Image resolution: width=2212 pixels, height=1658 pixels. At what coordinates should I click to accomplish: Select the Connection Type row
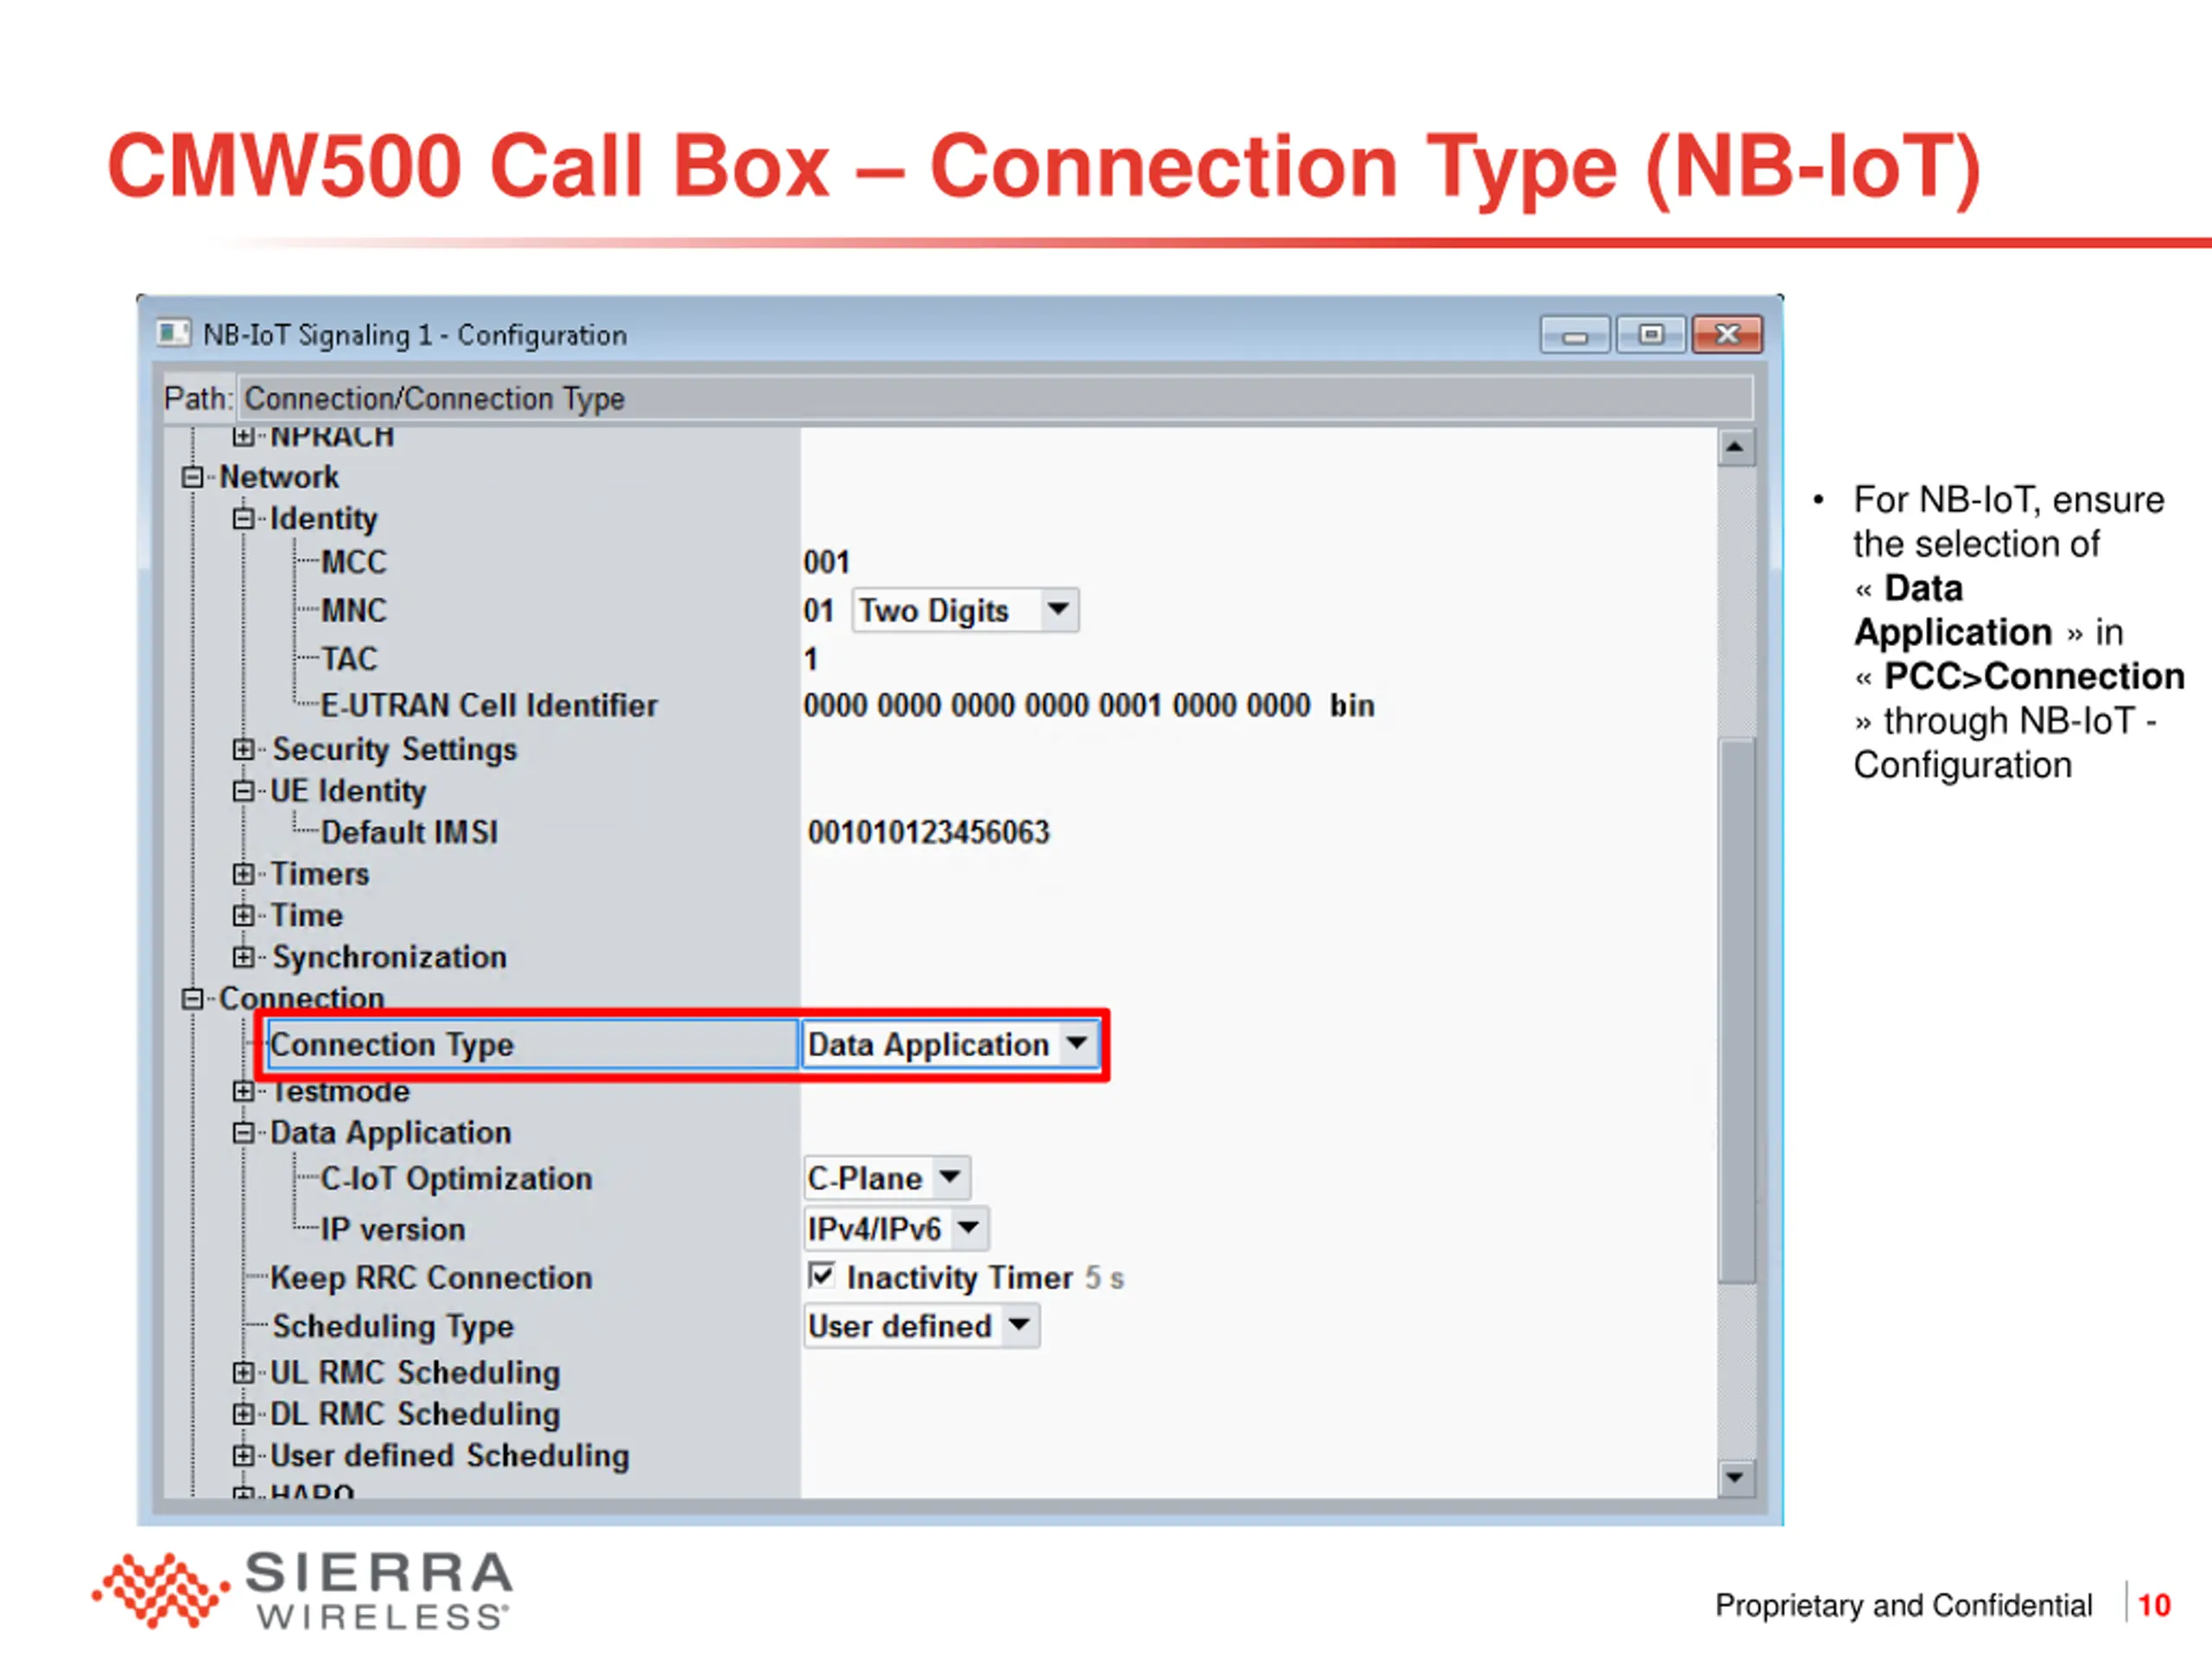(533, 1044)
